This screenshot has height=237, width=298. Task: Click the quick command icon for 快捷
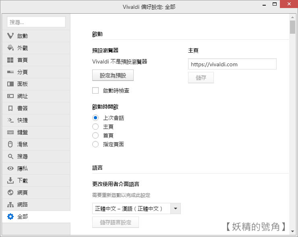pyautogui.click(x=10, y=120)
